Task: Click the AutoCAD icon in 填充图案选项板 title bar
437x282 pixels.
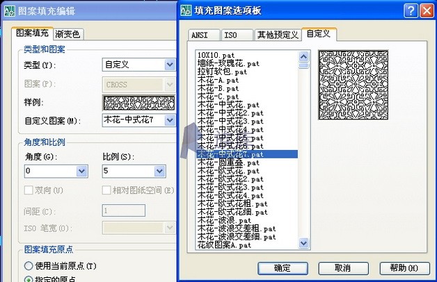Action: click(x=186, y=10)
